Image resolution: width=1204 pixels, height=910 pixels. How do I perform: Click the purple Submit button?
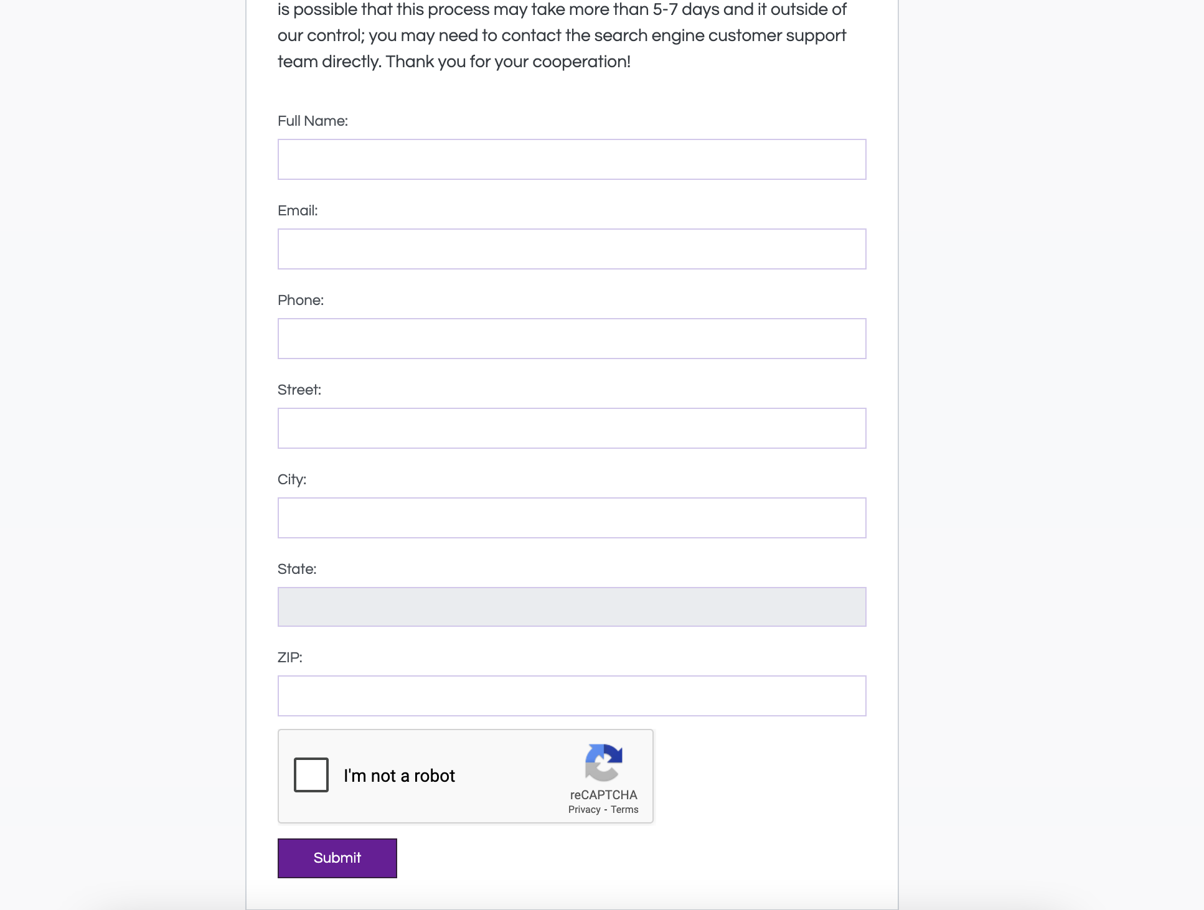(x=337, y=858)
